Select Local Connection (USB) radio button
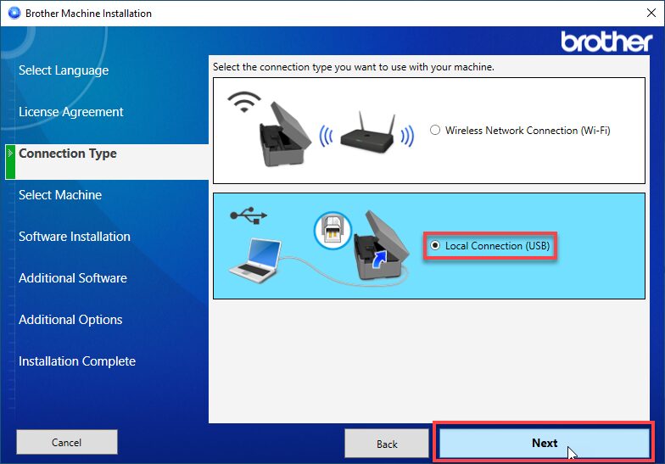 (x=435, y=246)
